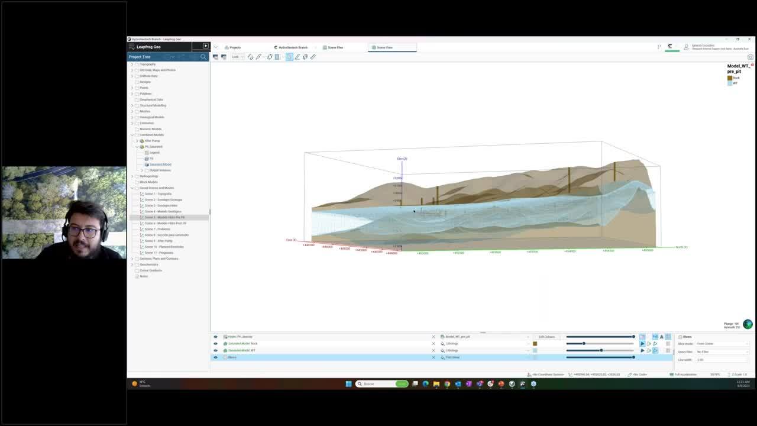Screen dimensions: 757x426
Task: Open the Chrome icon in the taskbar
Action: pyautogui.click(x=447, y=384)
